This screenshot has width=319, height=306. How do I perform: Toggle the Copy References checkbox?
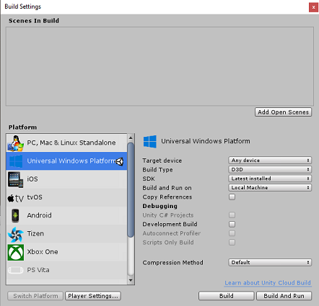point(232,197)
